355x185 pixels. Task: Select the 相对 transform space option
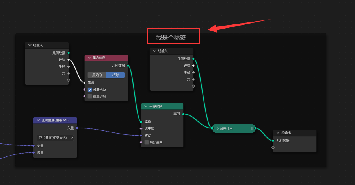(x=115, y=75)
